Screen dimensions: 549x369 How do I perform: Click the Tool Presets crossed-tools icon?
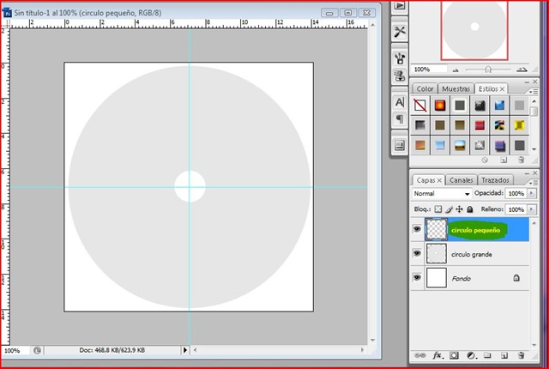399,31
